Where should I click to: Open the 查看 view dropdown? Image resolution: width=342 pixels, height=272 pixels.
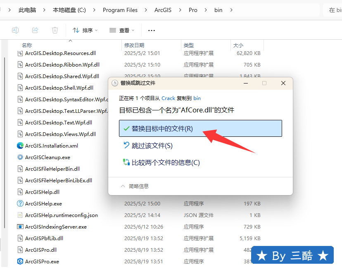pos(122,30)
